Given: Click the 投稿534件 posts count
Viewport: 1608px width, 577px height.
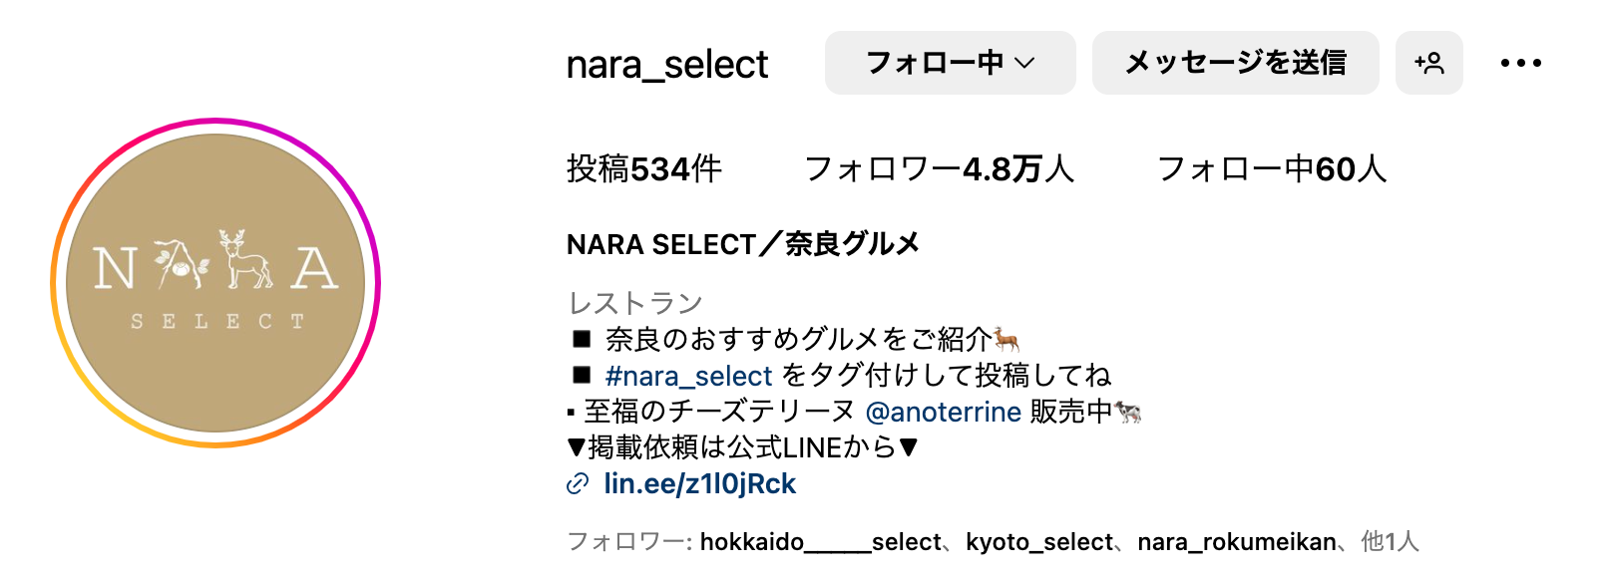Looking at the screenshot, I should point(644,169).
